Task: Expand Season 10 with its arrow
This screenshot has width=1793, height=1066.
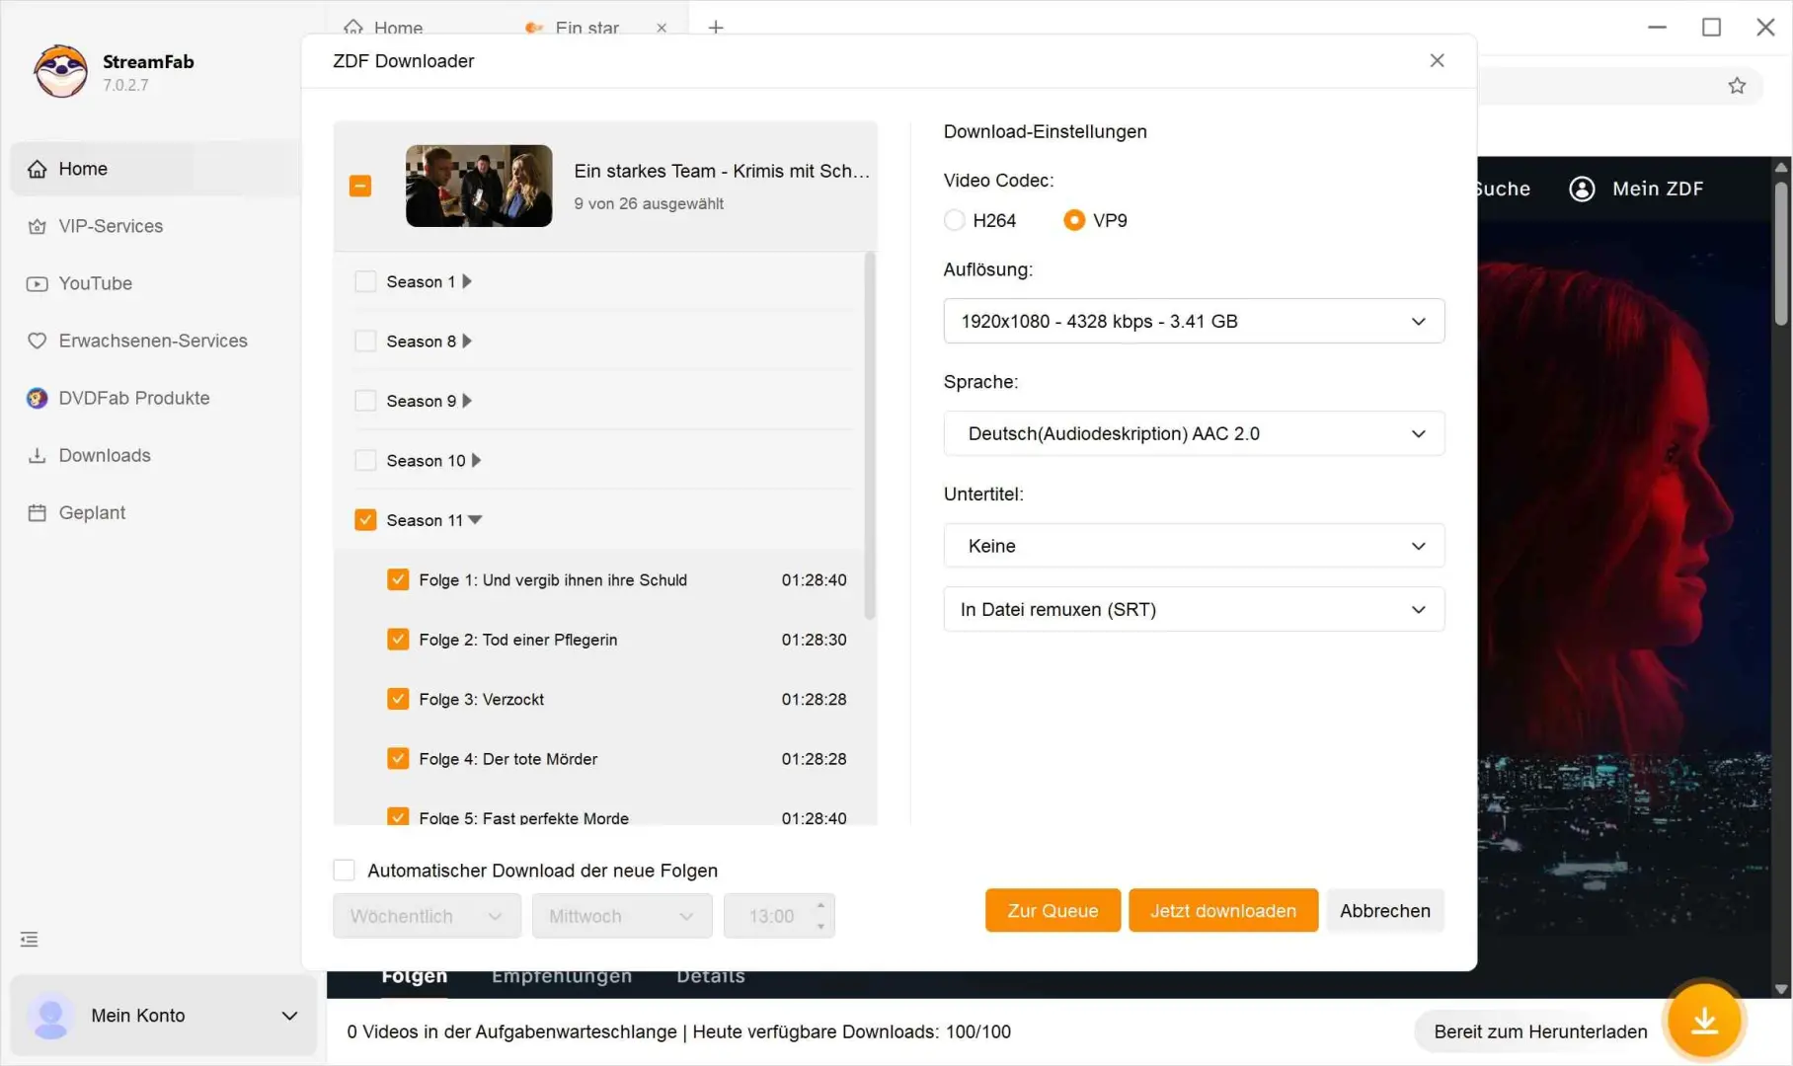Action: point(476,460)
